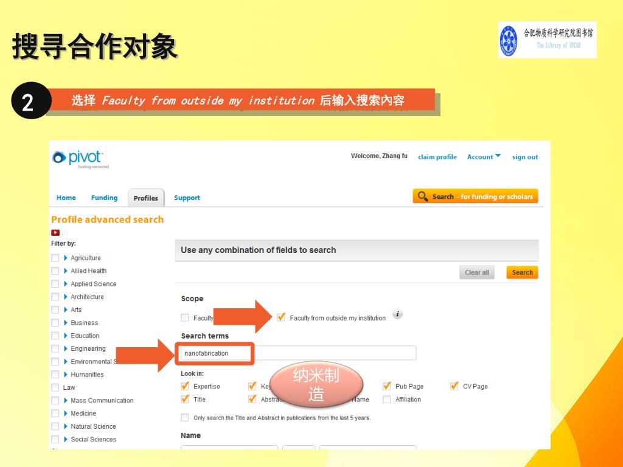The image size is (623, 467).
Task: Check the Law filter checkbox
Action: click(x=55, y=387)
